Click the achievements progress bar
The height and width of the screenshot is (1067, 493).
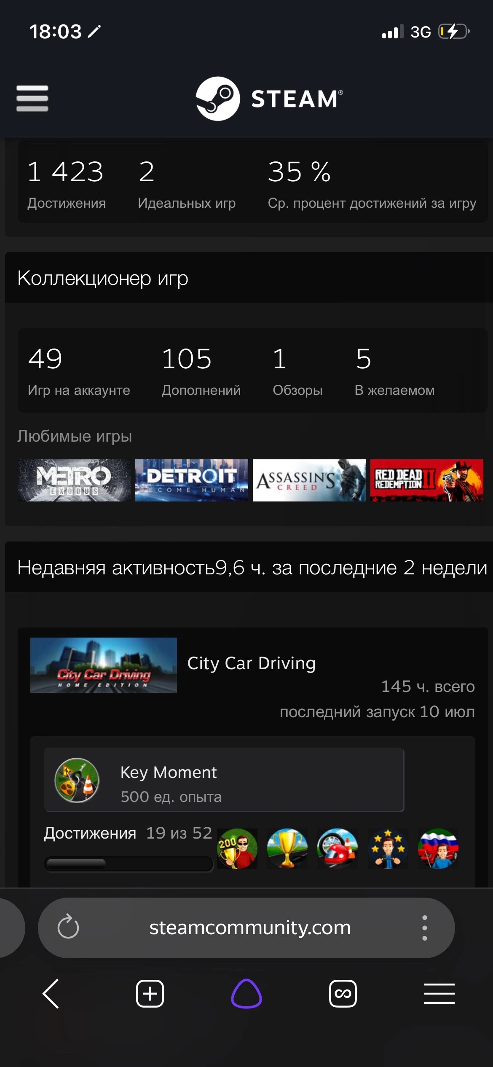pos(129,864)
